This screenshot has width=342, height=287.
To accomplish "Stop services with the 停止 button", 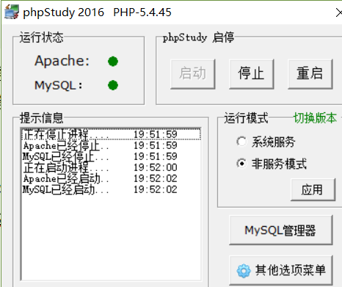I will [x=251, y=73].
